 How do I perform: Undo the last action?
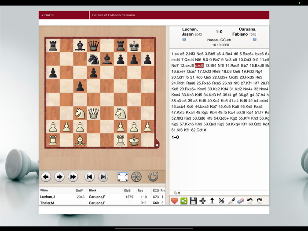(249, 201)
